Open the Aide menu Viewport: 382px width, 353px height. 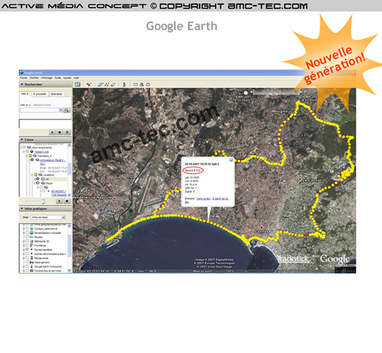(76, 78)
